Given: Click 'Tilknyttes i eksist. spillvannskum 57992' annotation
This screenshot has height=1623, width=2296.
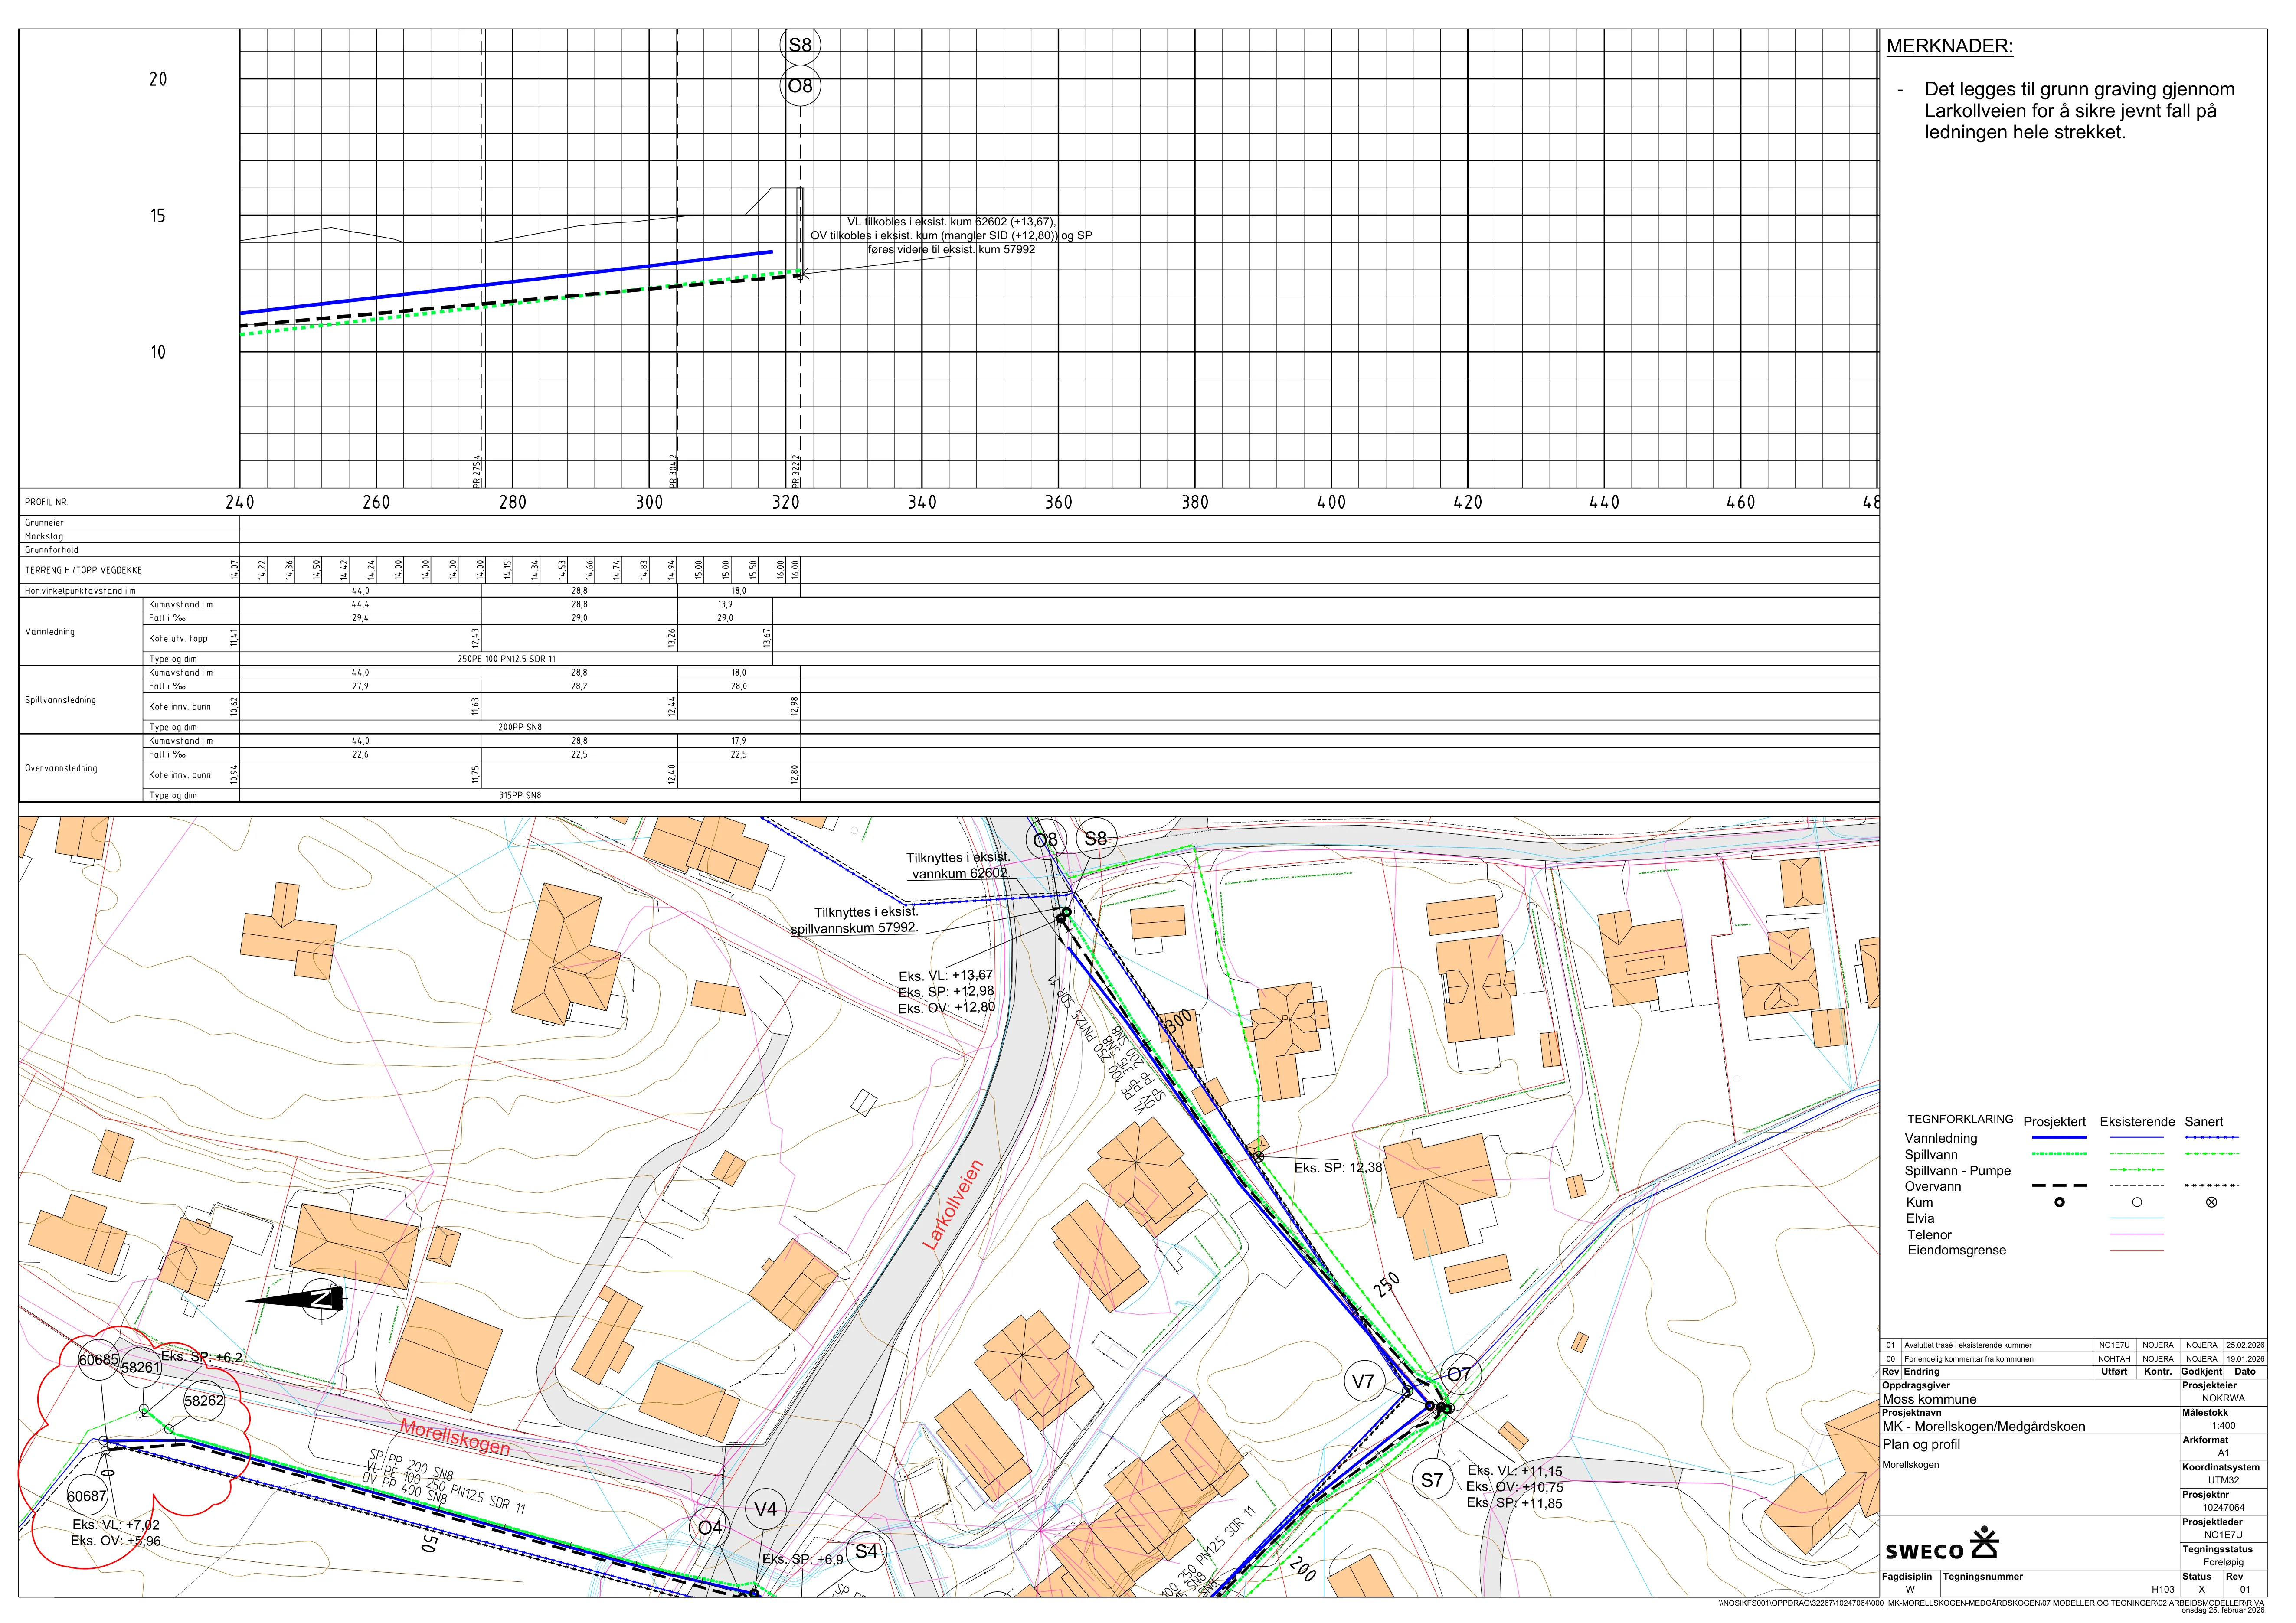Looking at the screenshot, I should click(x=855, y=921).
